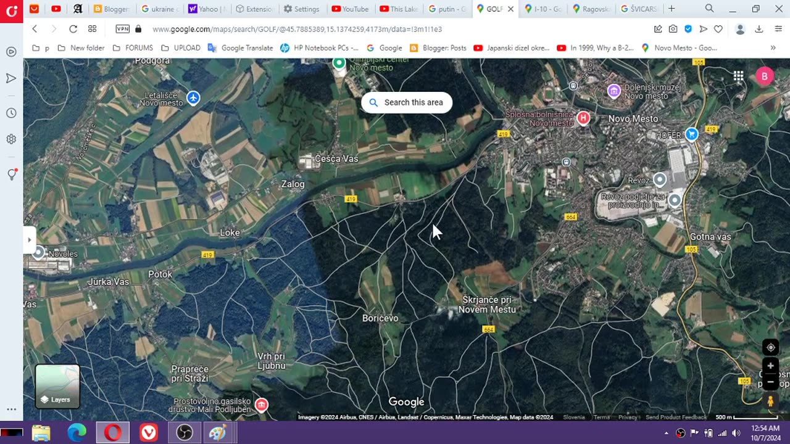Screen dimensions: 790x444
Task: Open the UPLOAD bookmark folder
Action: click(181, 47)
